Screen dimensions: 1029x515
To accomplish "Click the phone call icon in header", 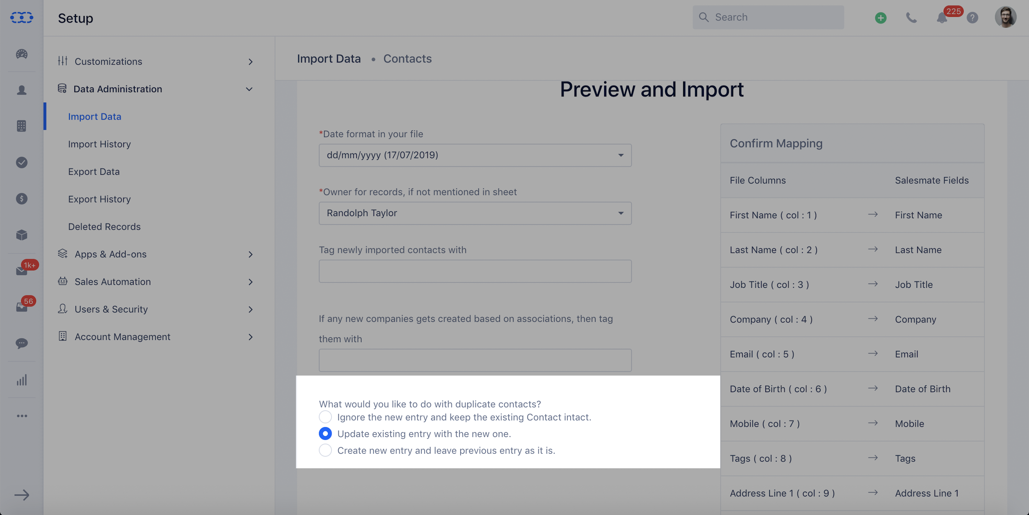I will (911, 18).
